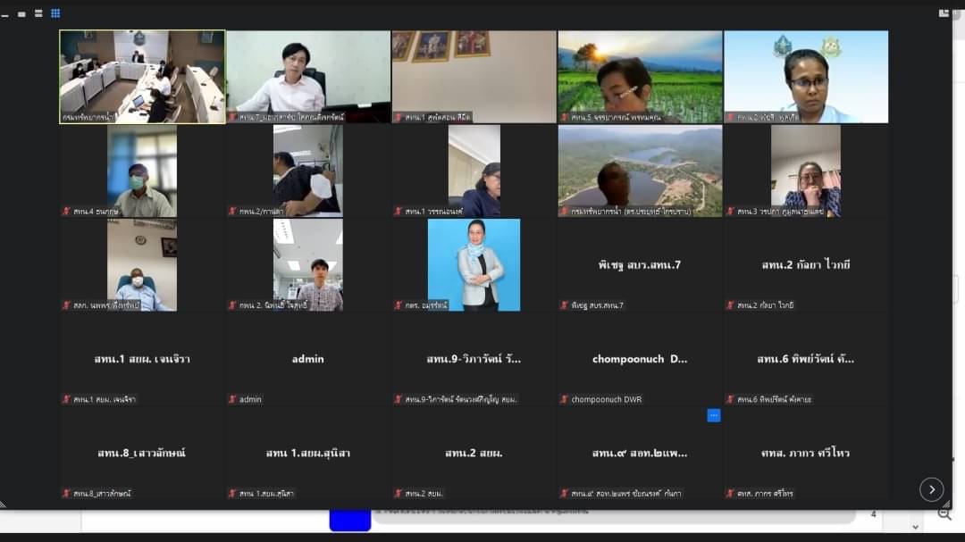Screen dimensions: 965x542
Task: Switch to gallery grid view icon
Action: point(55,13)
